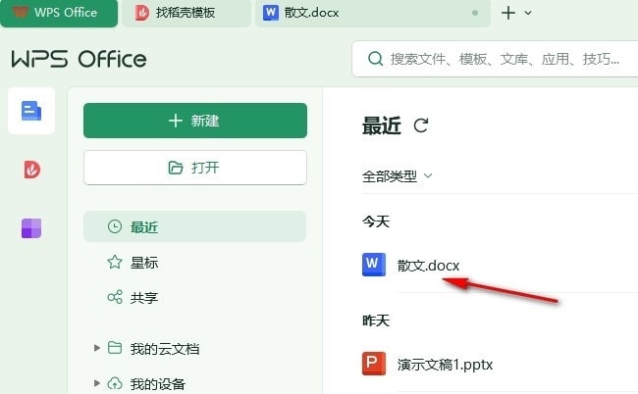The image size is (638, 394).
Task: Click the clock icon beside 最近
Action: [115, 226]
